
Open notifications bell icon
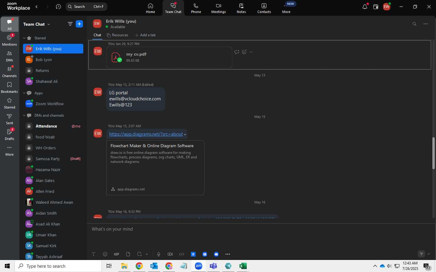pyautogui.click(x=365, y=7)
